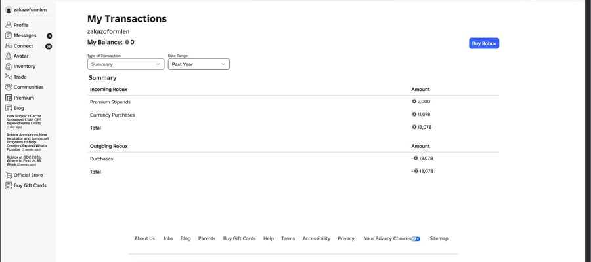Click the Premium sidebar icon
The image size is (591, 262).
9,98
